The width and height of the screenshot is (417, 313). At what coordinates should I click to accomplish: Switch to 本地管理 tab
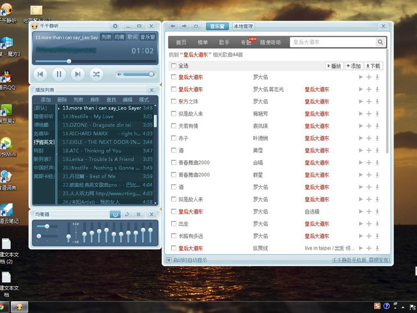(x=243, y=26)
